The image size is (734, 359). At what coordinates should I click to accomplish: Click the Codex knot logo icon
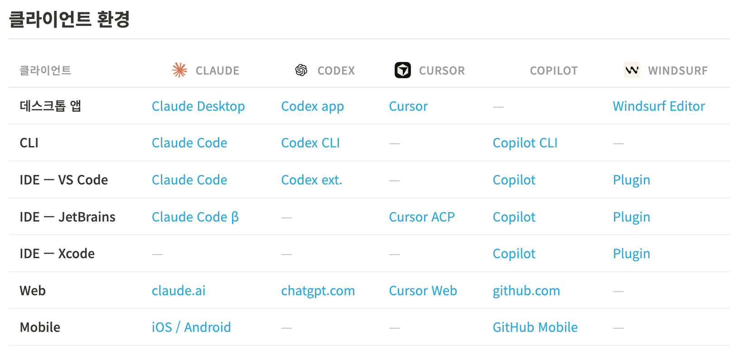pos(301,70)
